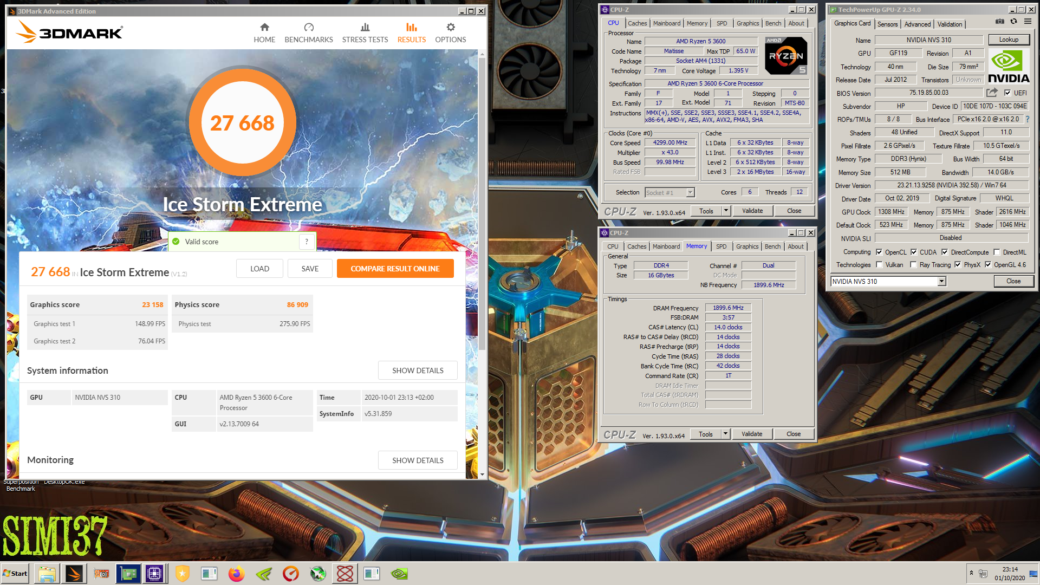Toggle the OpenGL 4.6 checkbox
1040x585 pixels.
coord(988,265)
